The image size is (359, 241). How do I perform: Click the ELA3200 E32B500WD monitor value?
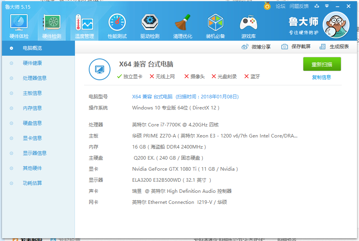click(x=172, y=180)
